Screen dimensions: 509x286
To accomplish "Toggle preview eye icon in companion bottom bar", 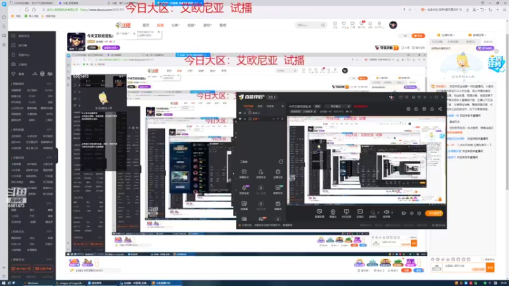I will point(412,214).
